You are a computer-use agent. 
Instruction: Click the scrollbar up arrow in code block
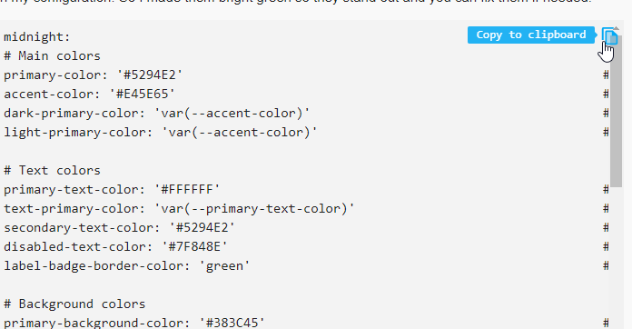click(x=617, y=28)
